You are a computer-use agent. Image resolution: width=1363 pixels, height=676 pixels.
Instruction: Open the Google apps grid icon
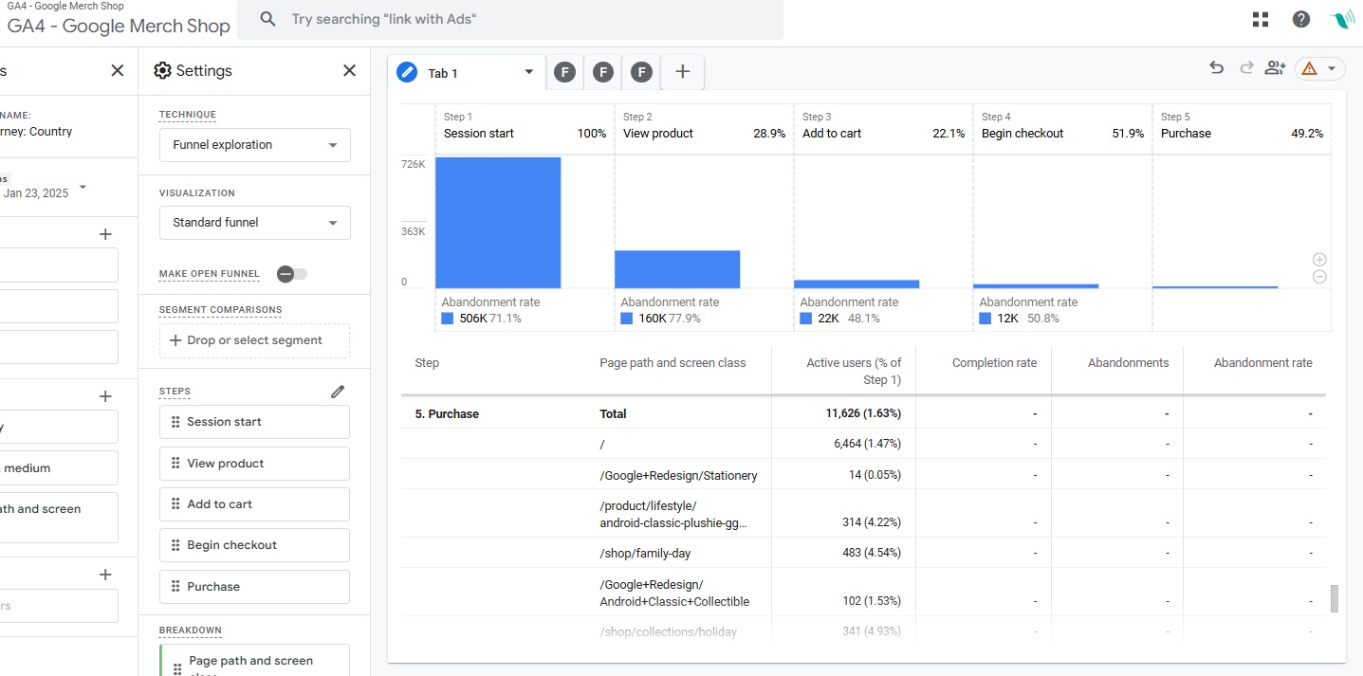[1261, 19]
